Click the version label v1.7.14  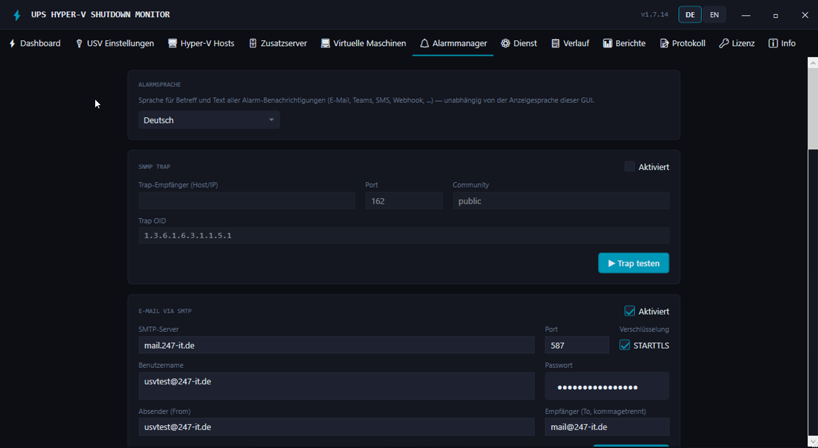pos(654,15)
